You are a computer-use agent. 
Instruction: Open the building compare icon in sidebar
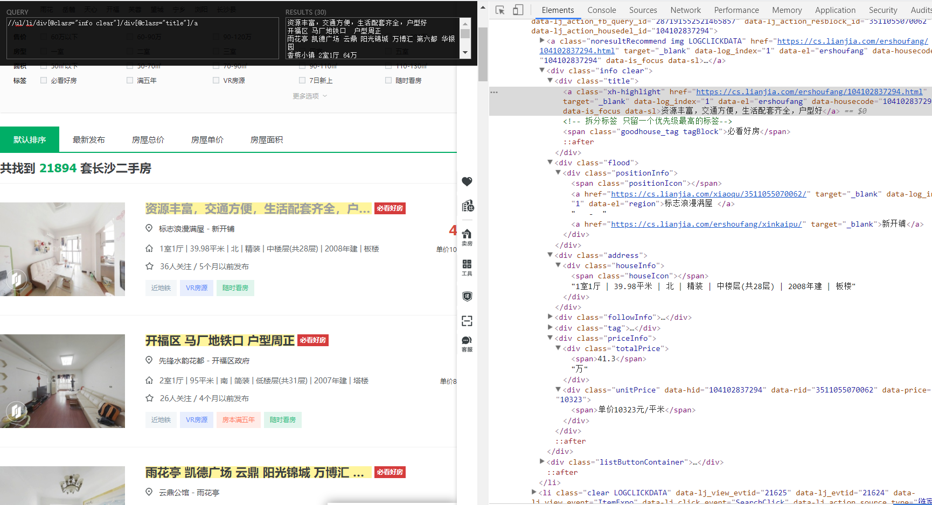467,206
